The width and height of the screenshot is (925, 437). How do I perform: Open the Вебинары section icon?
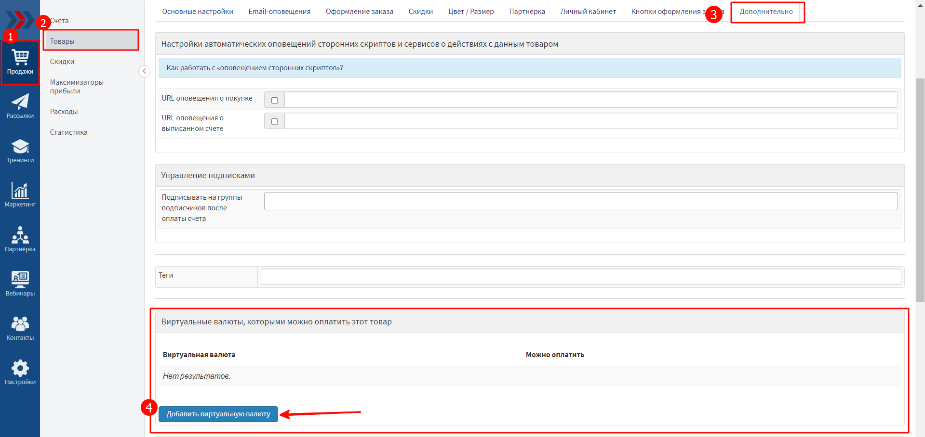tap(20, 283)
